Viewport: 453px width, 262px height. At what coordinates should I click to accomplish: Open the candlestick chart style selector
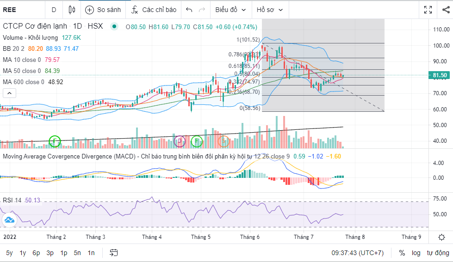[71, 10]
